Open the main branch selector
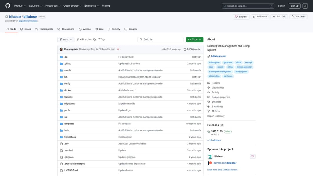The image size is (313, 176). [x=66, y=39]
